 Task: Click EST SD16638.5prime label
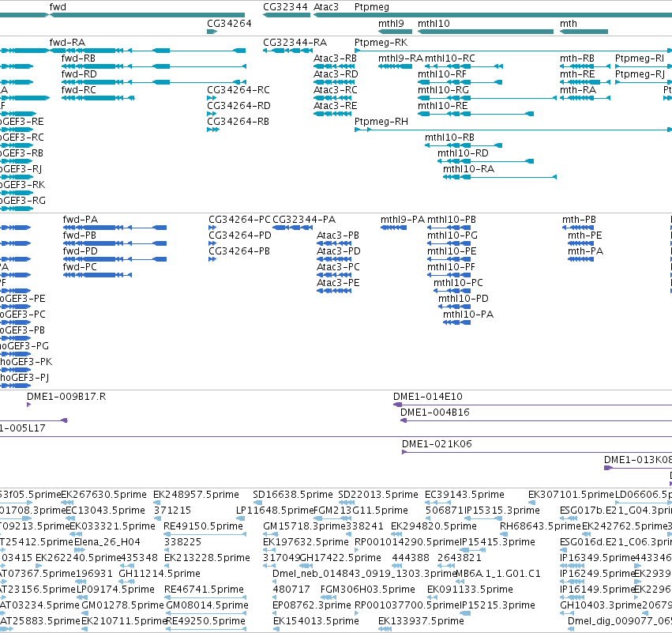coord(293,495)
